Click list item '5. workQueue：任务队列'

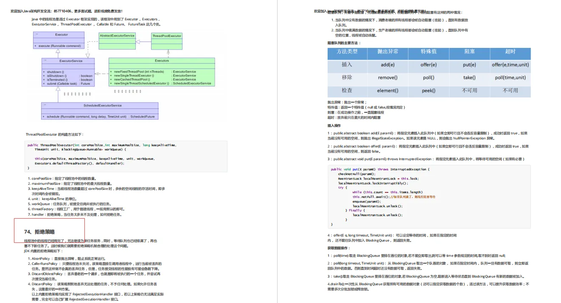(x=69, y=204)
